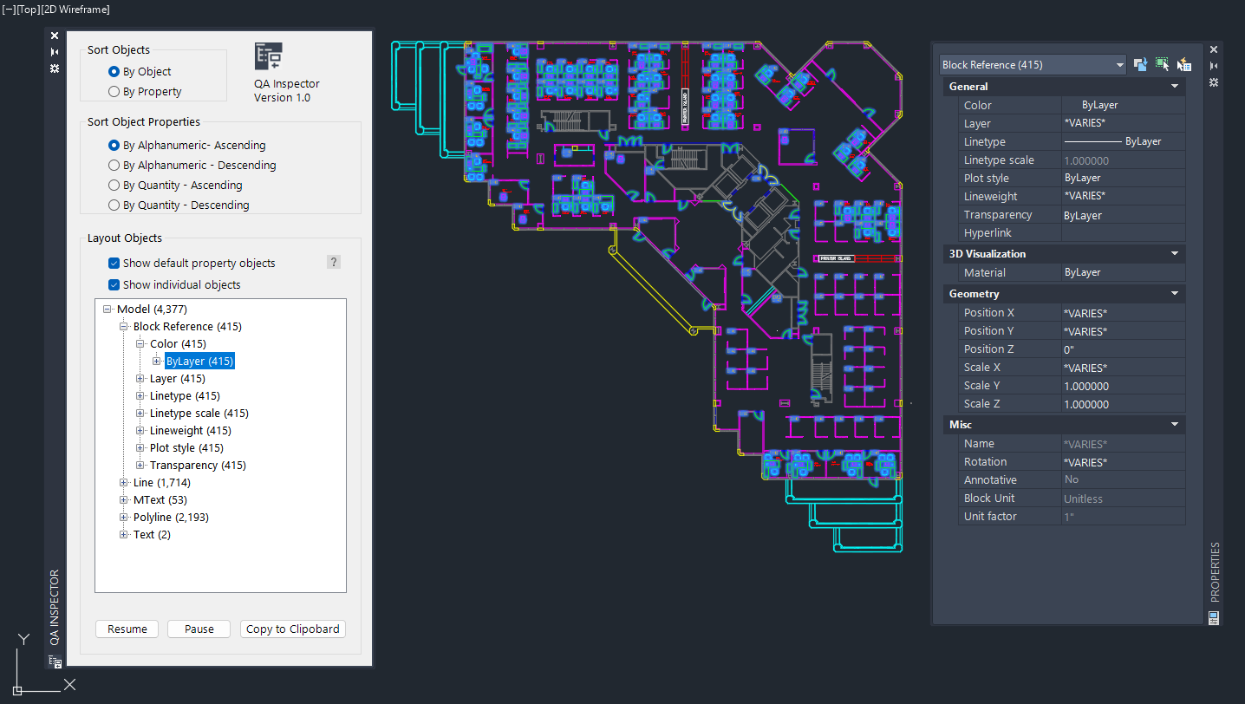Choose By Quantity - Ascending sorting

pos(114,186)
